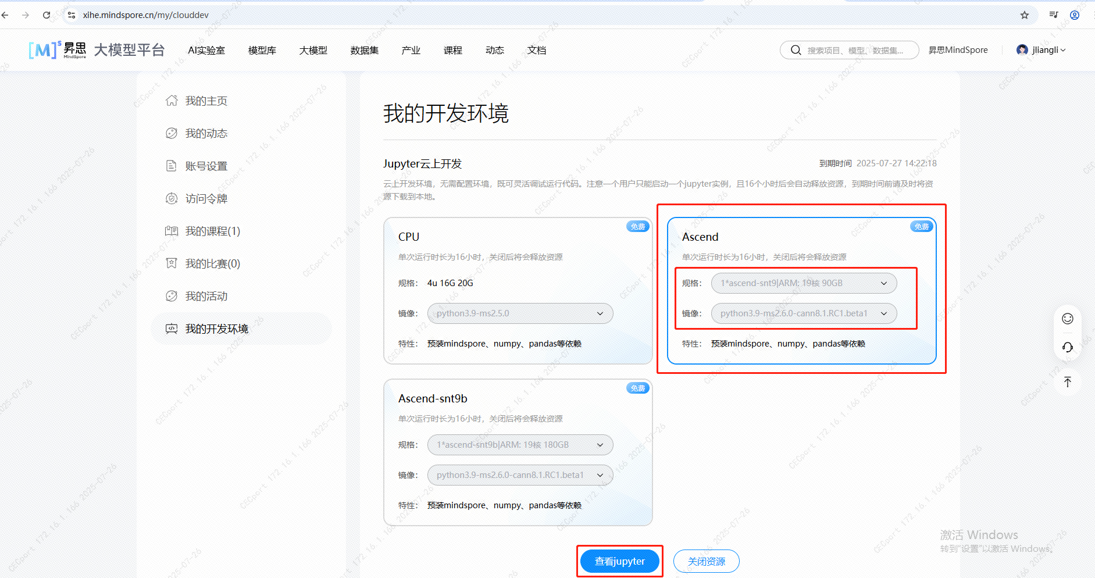Select the CPU environment card
This screenshot has height=578, width=1095.
(518, 291)
